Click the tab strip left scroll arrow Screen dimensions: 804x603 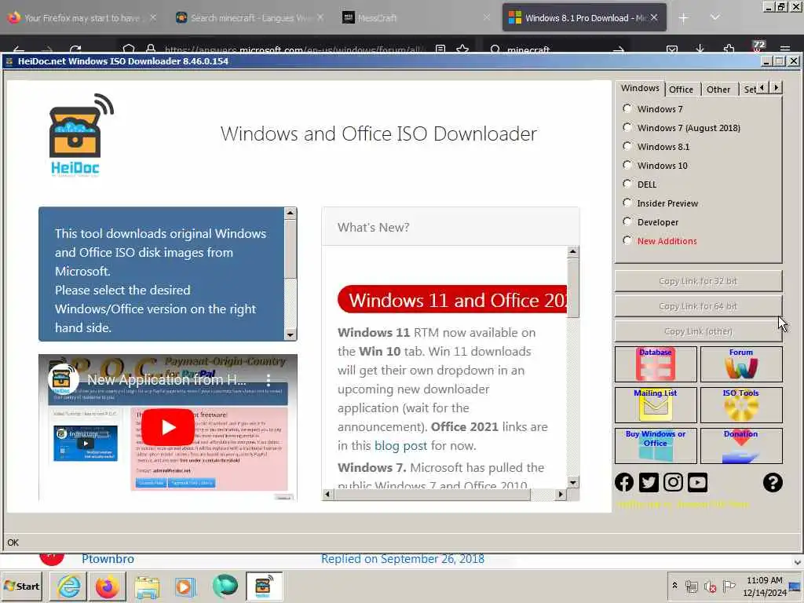click(762, 88)
